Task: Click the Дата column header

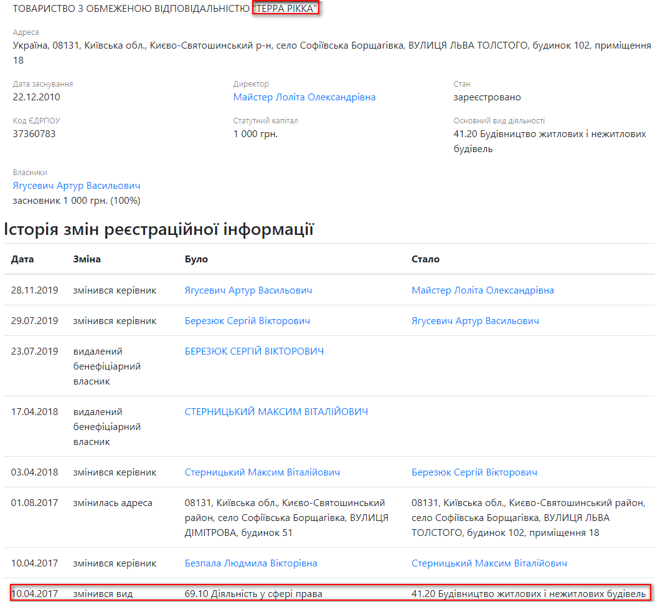Action: tap(22, 259)
